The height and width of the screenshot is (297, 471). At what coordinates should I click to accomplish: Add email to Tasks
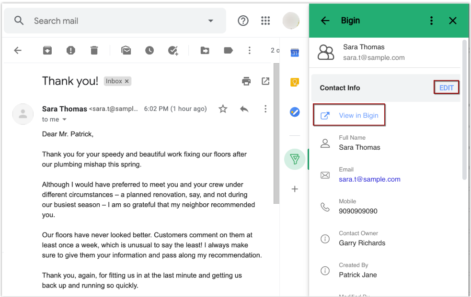point(173,50)
